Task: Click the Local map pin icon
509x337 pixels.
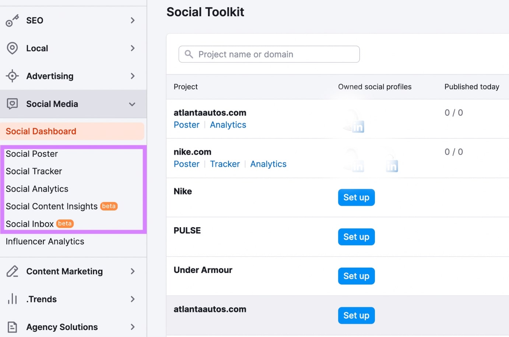Action: [x=12, y=48]
